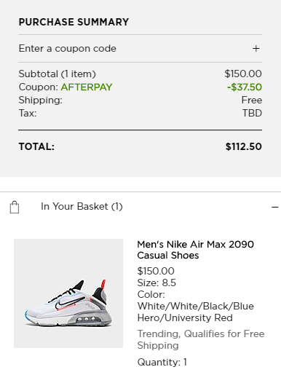
Task: Click the product price below the shoe title
Action: (x=156, y=271)
